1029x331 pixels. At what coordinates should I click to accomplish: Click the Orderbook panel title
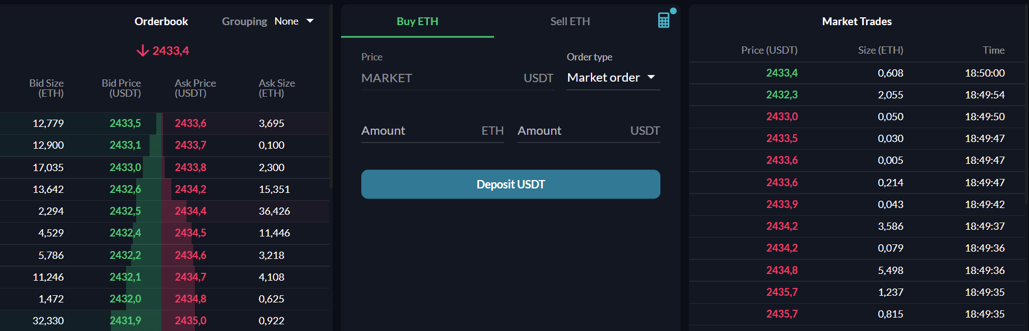tap(161, 21)
